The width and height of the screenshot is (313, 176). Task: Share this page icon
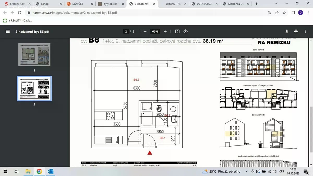277,13
